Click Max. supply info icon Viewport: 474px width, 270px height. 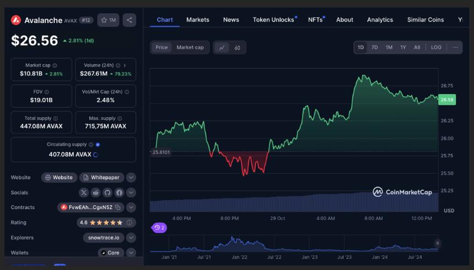point(120,119)
